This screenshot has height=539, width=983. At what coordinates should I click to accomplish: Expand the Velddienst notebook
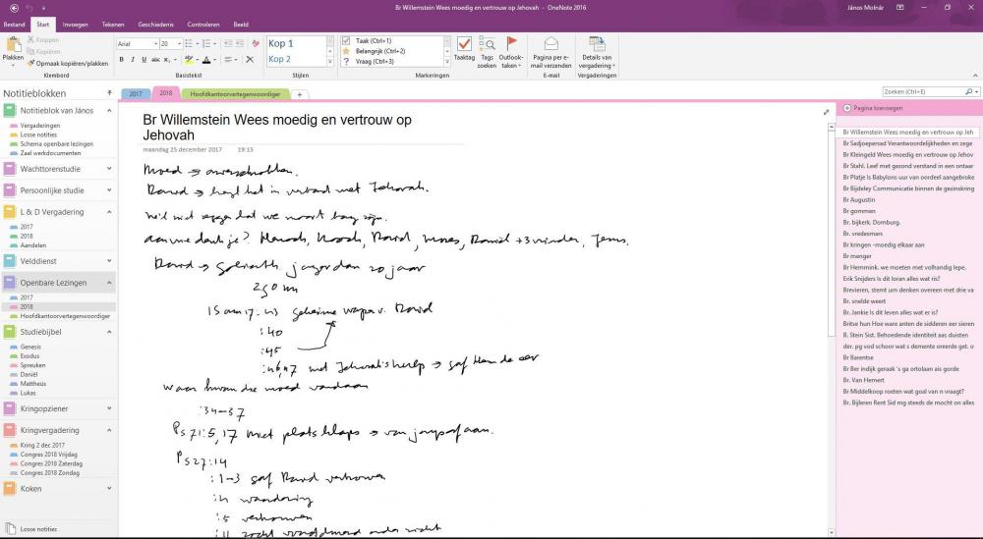(109, 261)
